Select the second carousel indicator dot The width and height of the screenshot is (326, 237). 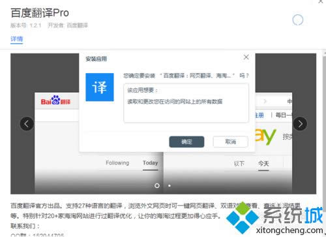[x=170, y=185]
